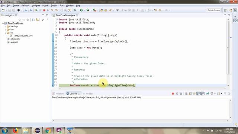This screenshot has height=134, width=238.
Task: Open the File menu
Action: [3, 6]
